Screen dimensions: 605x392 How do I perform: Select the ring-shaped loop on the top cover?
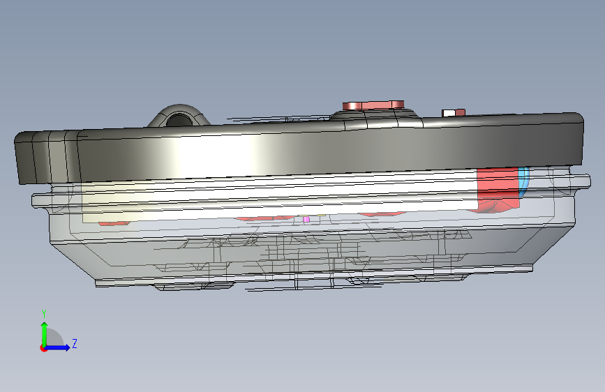pyautogui.click(x=179, y=115)
